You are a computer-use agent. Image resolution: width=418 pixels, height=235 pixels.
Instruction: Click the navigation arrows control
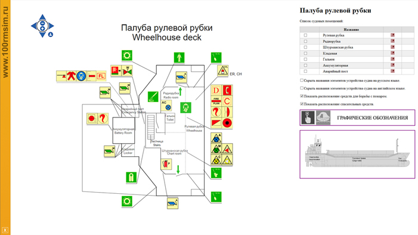point(42,26)
